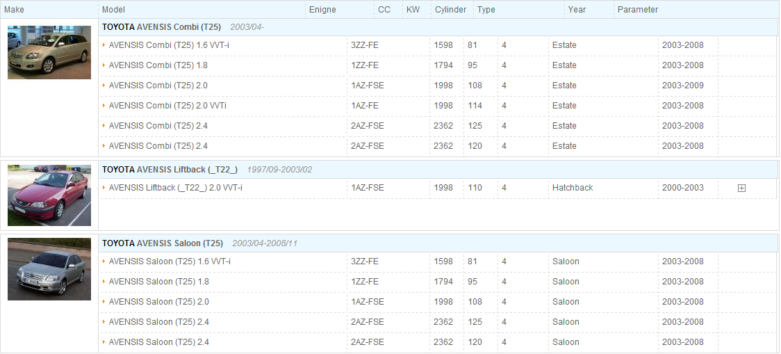This screenshot has width=781, height=354.
Task: Expand parameters for AVENSIS Liftback 2.0 VVT-i
Action: click(741, 188)
